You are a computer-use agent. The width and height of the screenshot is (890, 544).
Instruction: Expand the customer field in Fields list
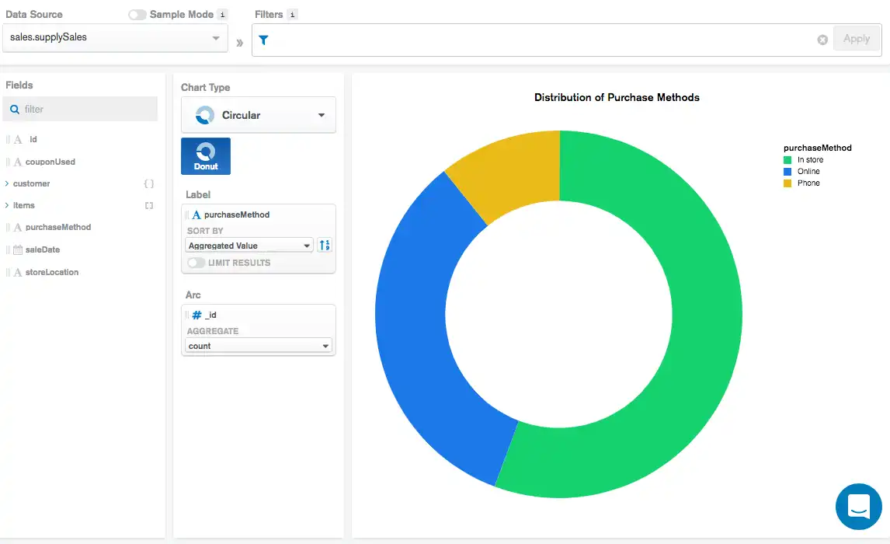[x=7, y=183]
